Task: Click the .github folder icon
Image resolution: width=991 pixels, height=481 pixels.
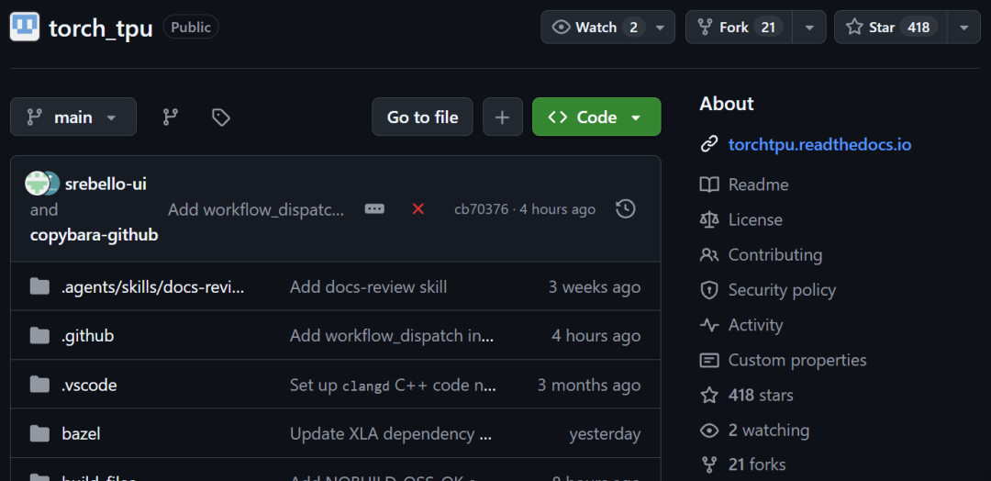Action: coord(39,336)
